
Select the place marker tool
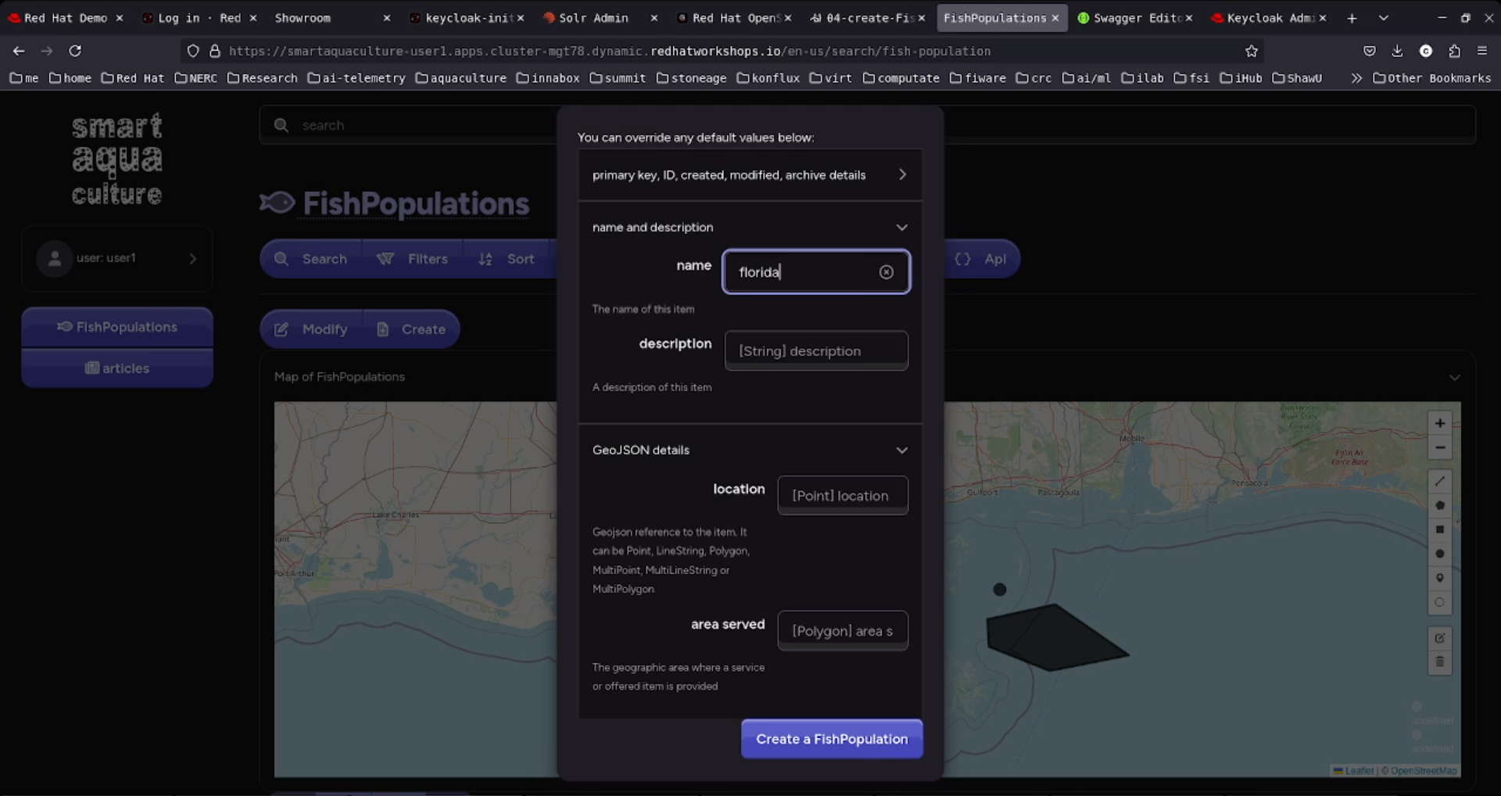click(1440, 579)
